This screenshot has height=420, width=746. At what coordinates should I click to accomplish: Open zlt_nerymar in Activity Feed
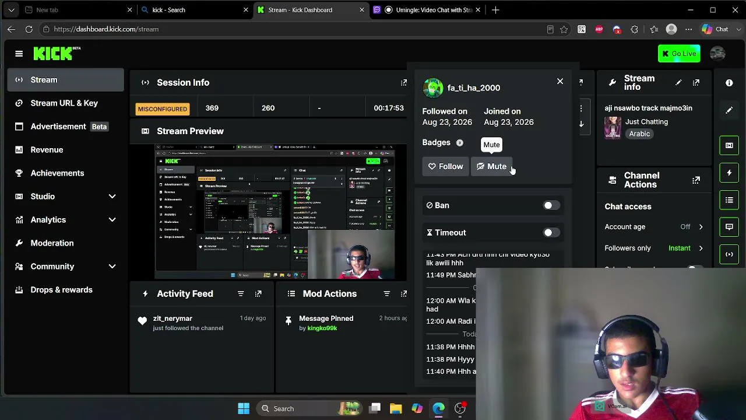pos(173,318)
